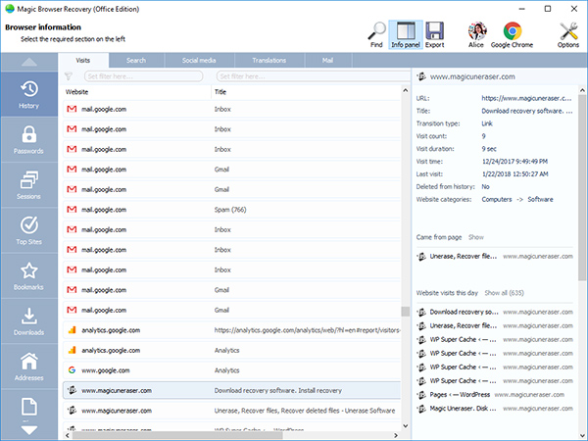
Task: Click the Computers category link
Action: (497, 200)
